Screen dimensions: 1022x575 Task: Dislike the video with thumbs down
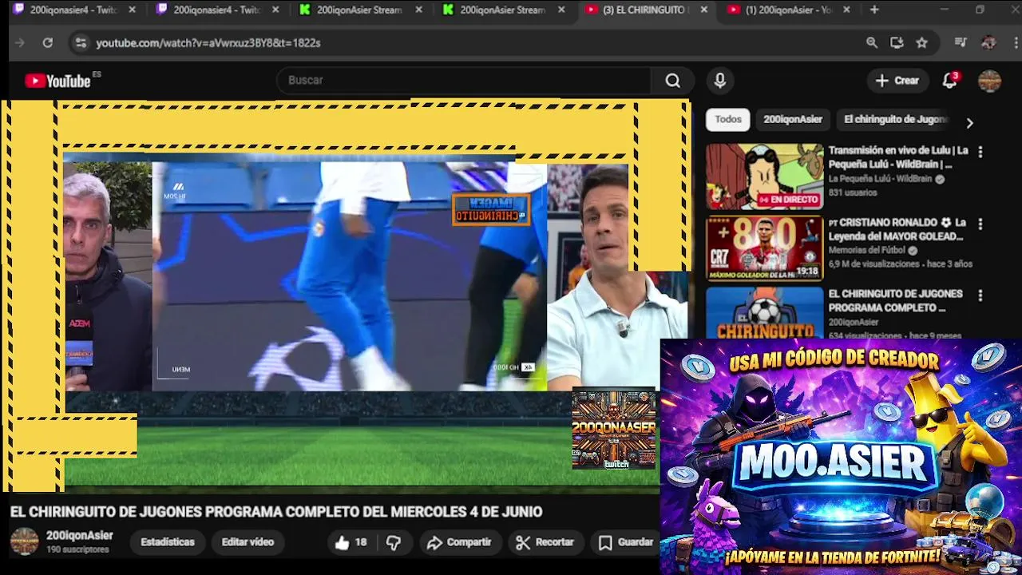394,542
